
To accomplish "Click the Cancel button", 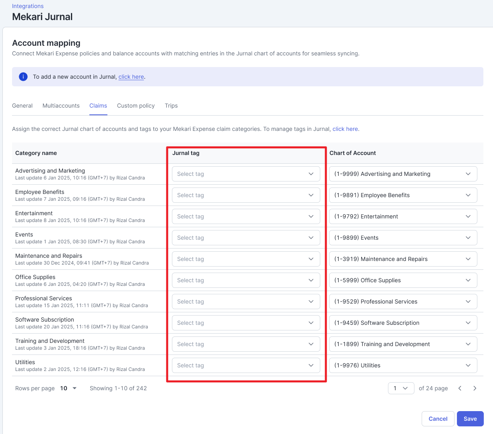I will pyautogui.click(x=438, y=419).
